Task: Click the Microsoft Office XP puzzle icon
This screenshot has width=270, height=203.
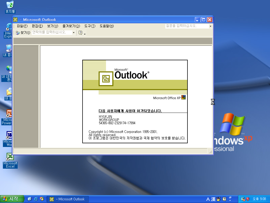Action: click(184, 97)
